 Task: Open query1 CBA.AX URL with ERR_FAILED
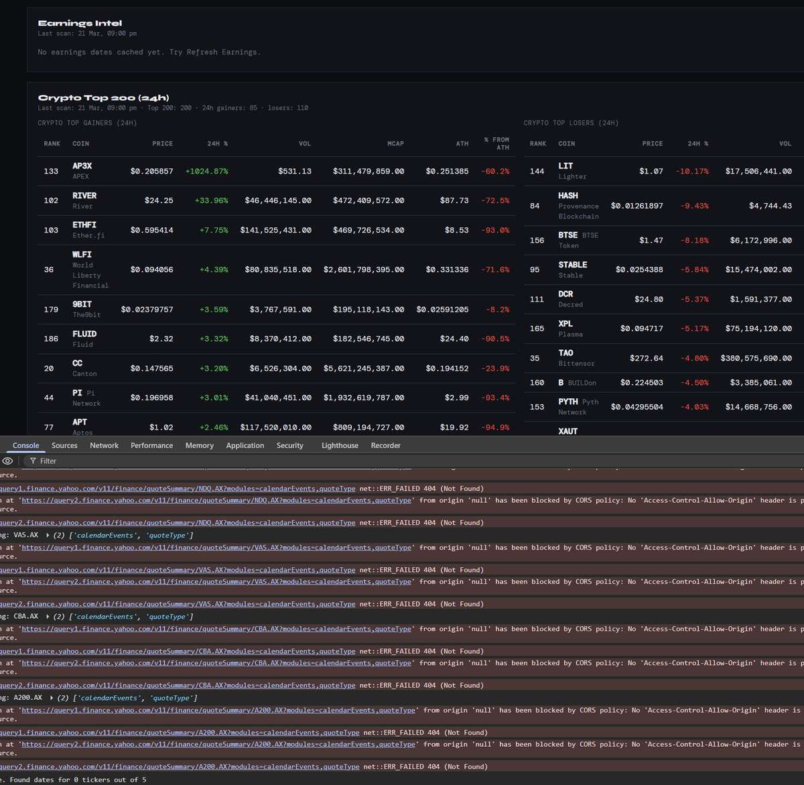coord(178,652)
